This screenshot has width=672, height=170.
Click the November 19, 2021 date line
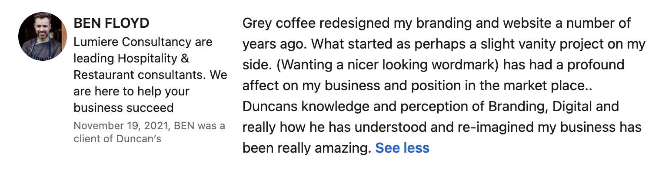[150, 126]
